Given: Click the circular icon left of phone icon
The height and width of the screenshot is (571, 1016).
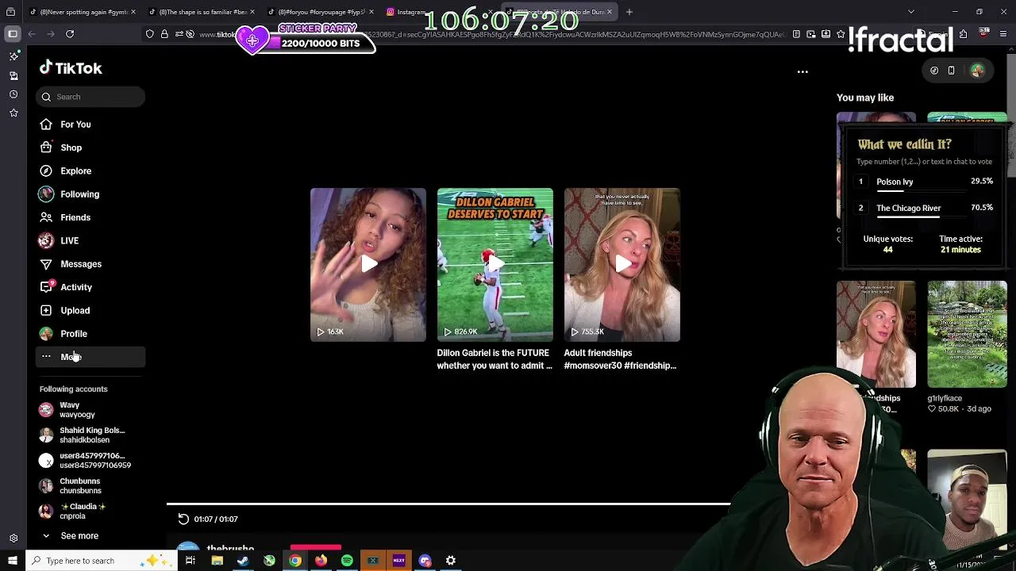Looking at the screenshot, I should [934, 71].
